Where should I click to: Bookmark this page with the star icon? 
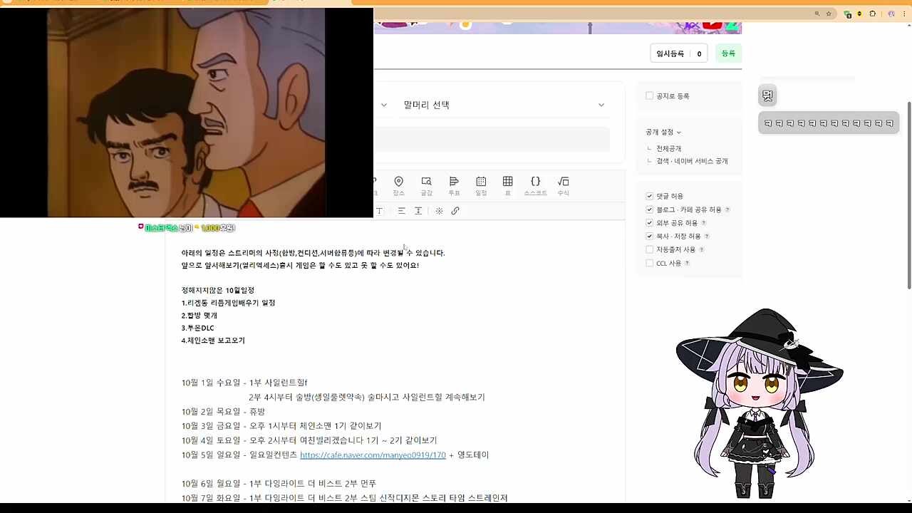click(x=829, y=14)
